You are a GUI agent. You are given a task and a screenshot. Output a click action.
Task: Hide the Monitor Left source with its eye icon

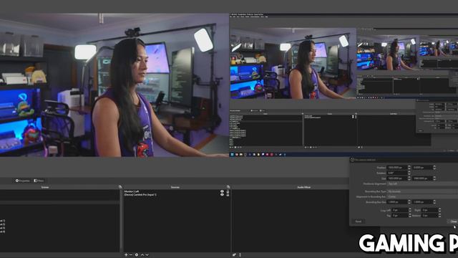click(x=222, y=191)
